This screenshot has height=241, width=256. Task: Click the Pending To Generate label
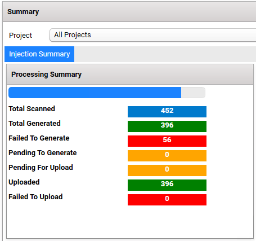click(x=43, y=153)
